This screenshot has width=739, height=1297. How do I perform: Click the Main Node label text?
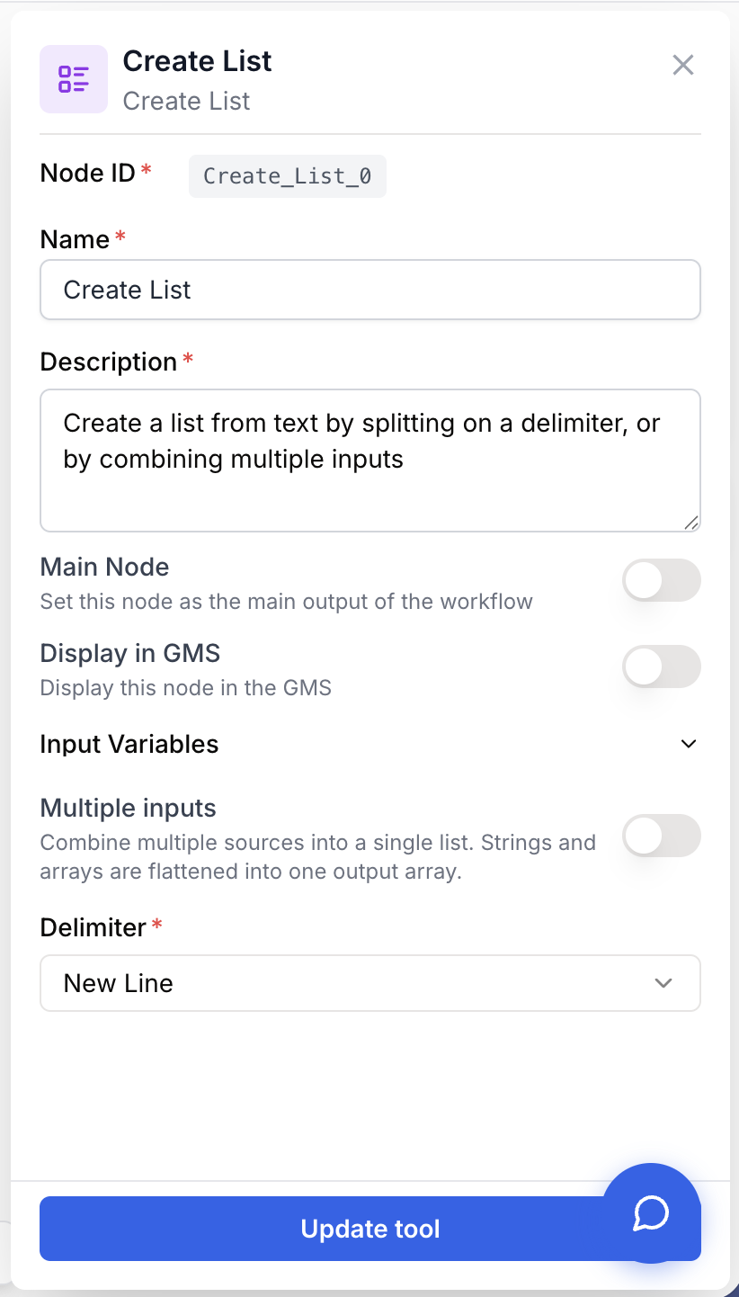pos(105,567)
